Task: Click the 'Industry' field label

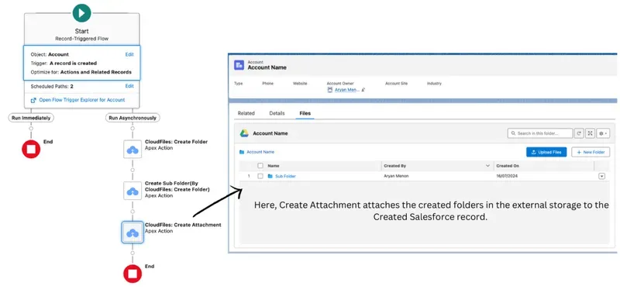Action: point(434,84)
